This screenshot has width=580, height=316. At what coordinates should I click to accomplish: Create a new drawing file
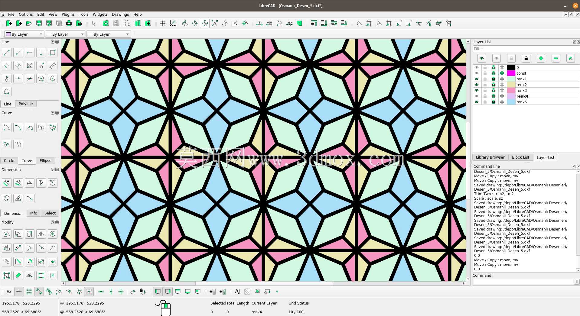pos(9,23)
